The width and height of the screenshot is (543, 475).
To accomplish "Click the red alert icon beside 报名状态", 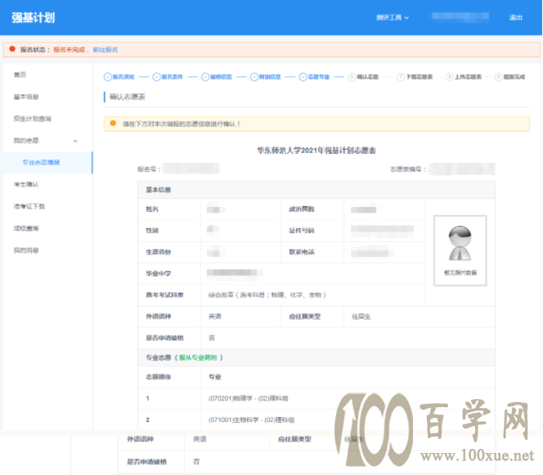I will (12, 49).
